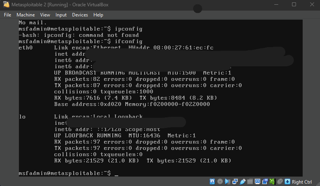
Task: Click 'RX bytes:21529 (21.0 KB)' text
Action: click(97, 161)
